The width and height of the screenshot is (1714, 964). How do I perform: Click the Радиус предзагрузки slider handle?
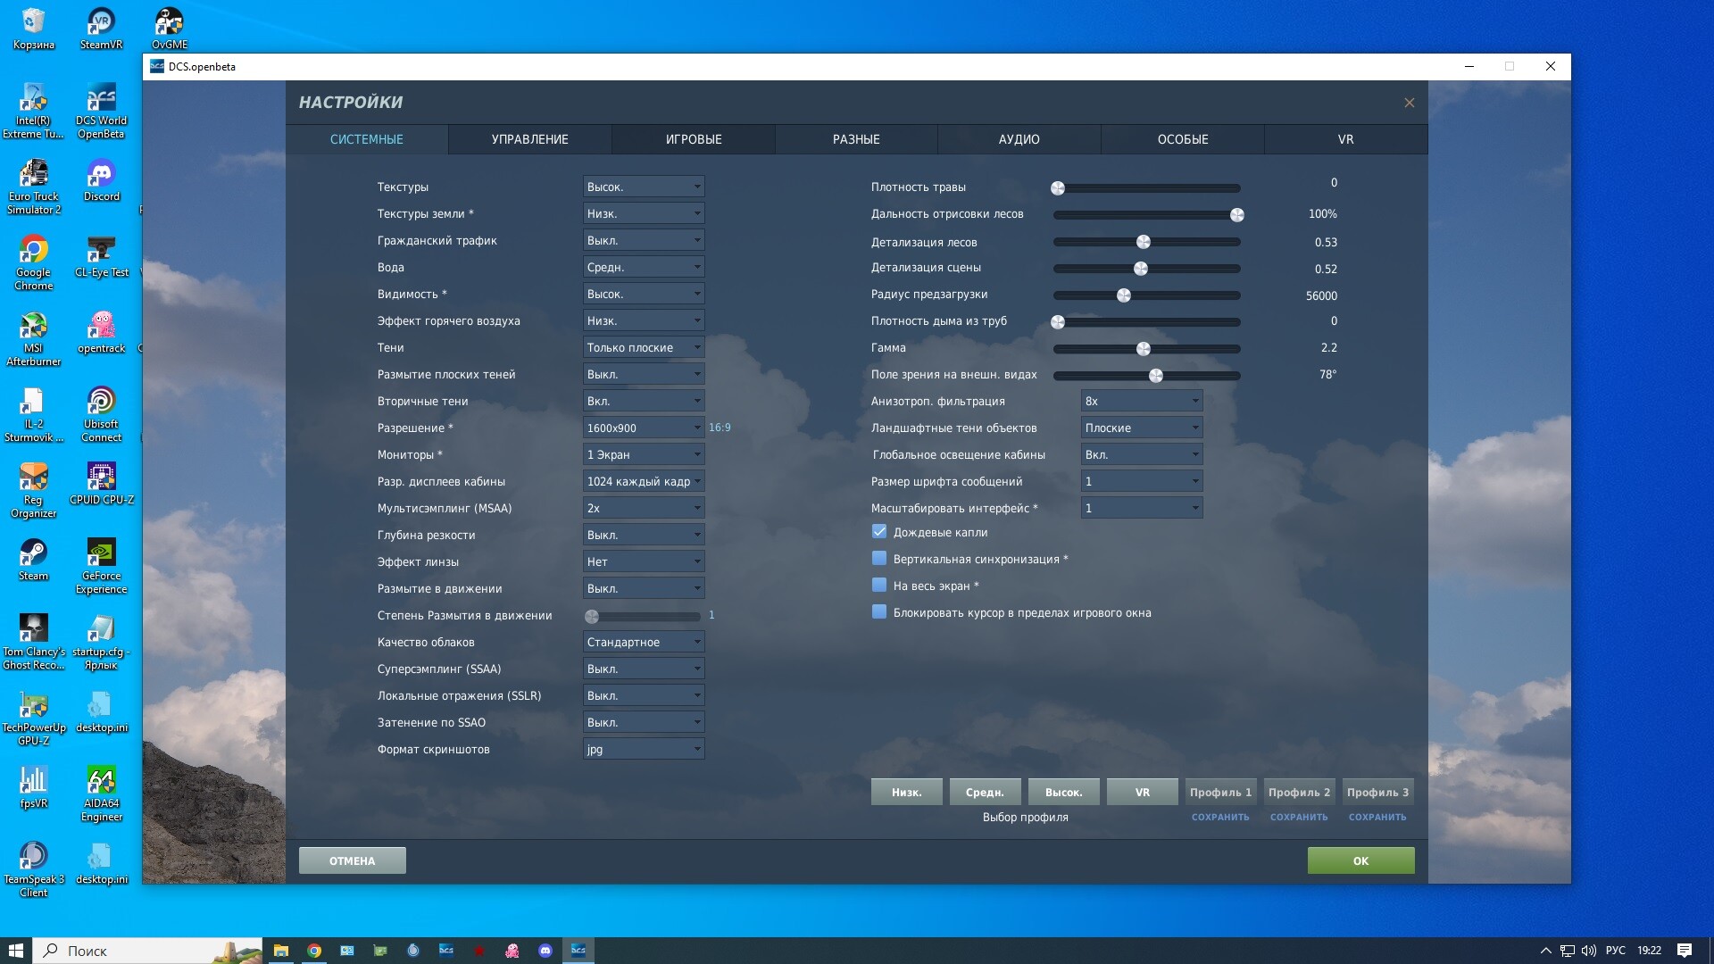point(1124,295)
